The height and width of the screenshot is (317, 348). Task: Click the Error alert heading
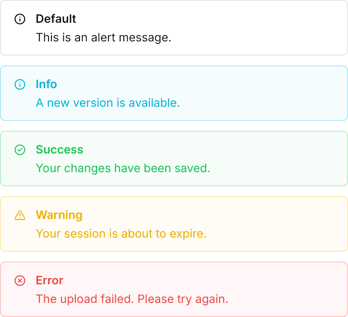(x=49, y=281)
